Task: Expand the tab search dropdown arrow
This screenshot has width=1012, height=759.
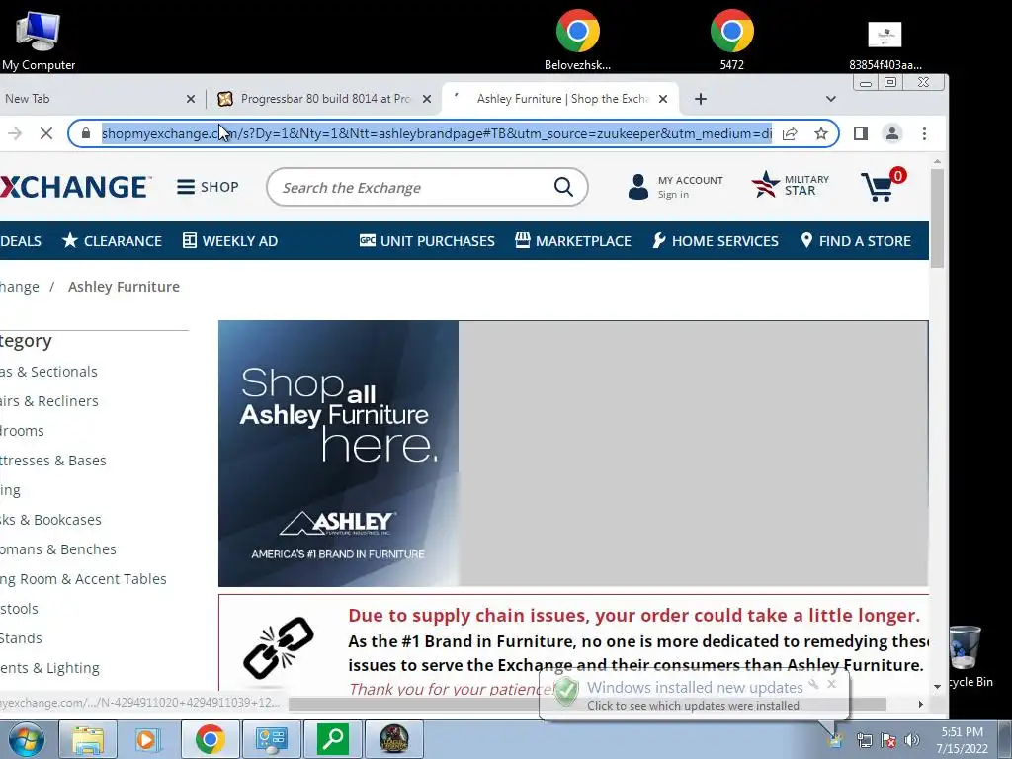Action: (830, 99)
